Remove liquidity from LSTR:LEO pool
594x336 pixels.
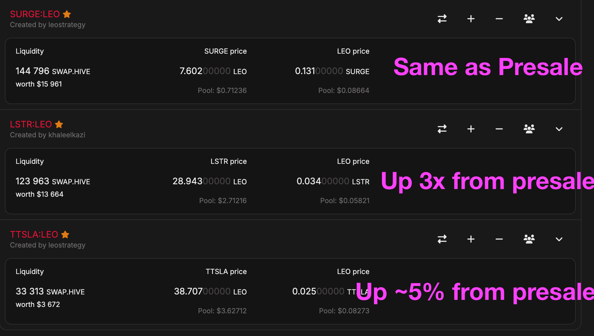[499, 129]
